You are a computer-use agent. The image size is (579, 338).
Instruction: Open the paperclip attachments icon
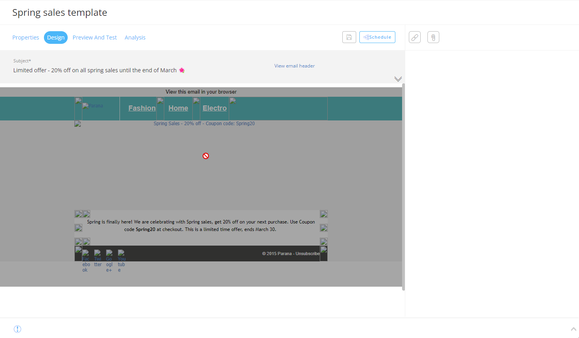click(433, 37)
